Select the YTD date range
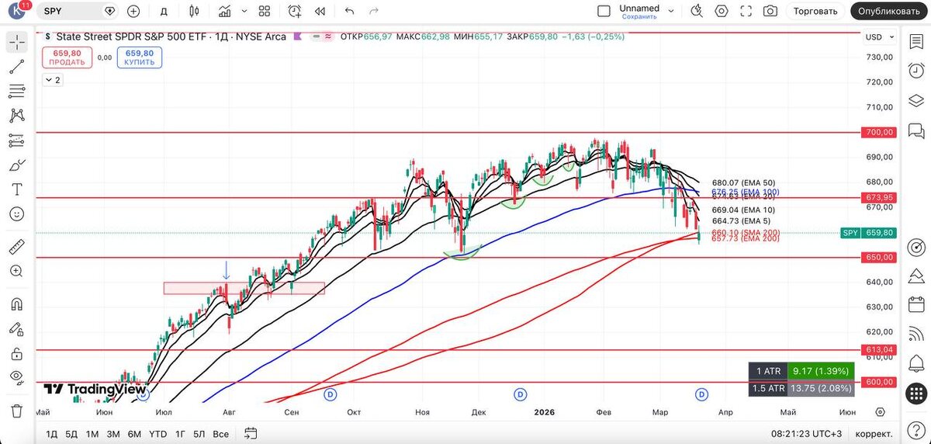Viewport: 931px width, 444px height. click(158, 433)
